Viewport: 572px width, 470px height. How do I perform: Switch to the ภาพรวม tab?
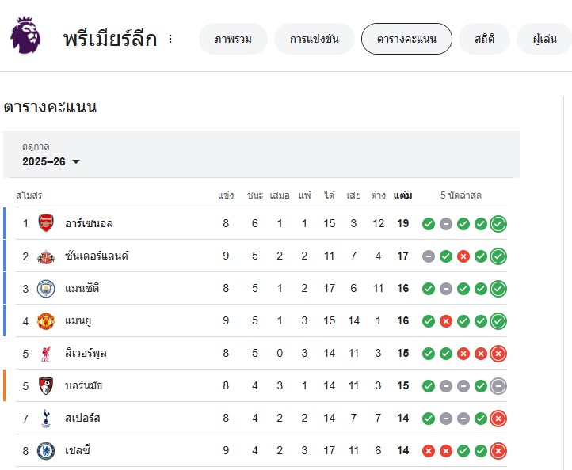click(x=233, y=39)
